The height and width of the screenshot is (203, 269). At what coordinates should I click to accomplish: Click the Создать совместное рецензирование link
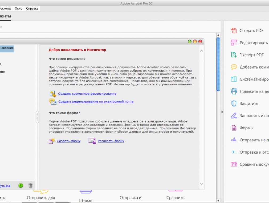click(x=87, y=94)
